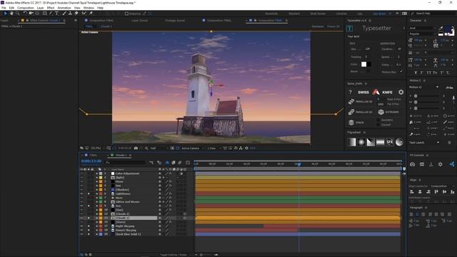457x257 pixels.
Task: Toggle visibility of Color Adjustment layer
Action: point(81,173)
